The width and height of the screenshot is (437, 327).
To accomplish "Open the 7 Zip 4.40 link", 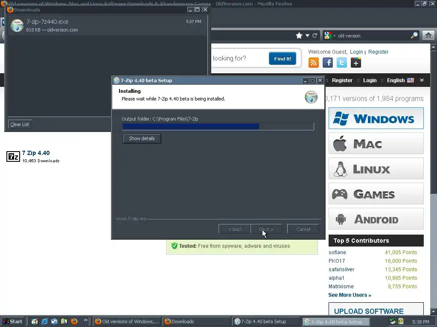I will coord(36,153).
